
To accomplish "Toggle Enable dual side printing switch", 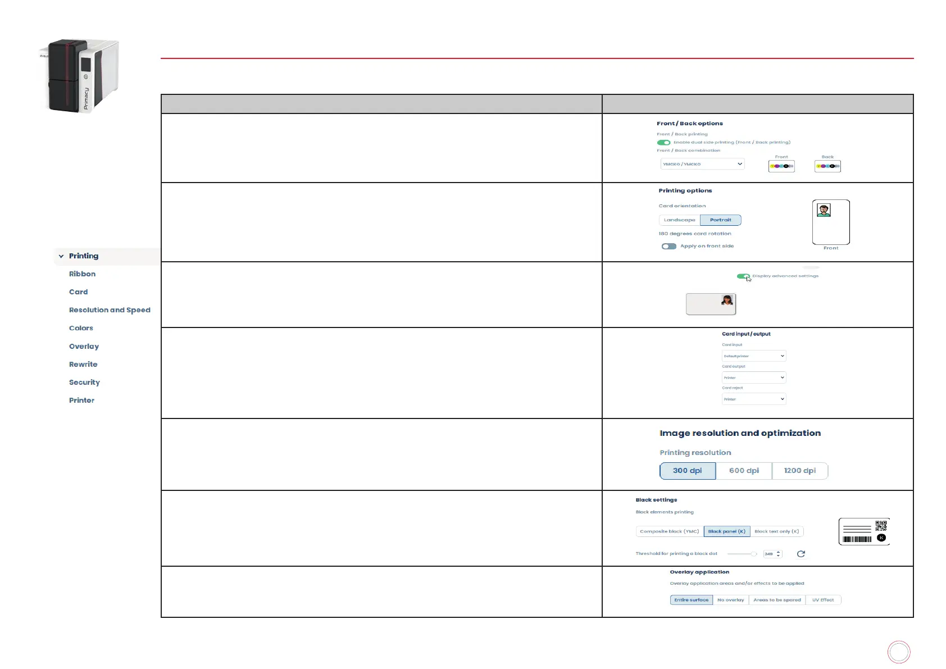I will pyautogui.click(x=663, y=143).
